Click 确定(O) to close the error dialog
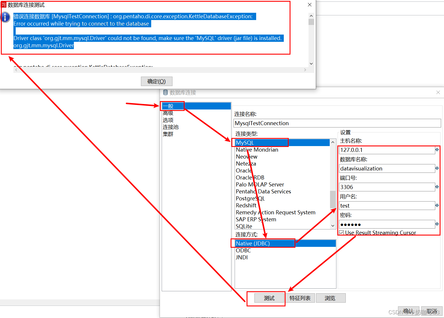 pyautogui.click(x=156, y=81)
